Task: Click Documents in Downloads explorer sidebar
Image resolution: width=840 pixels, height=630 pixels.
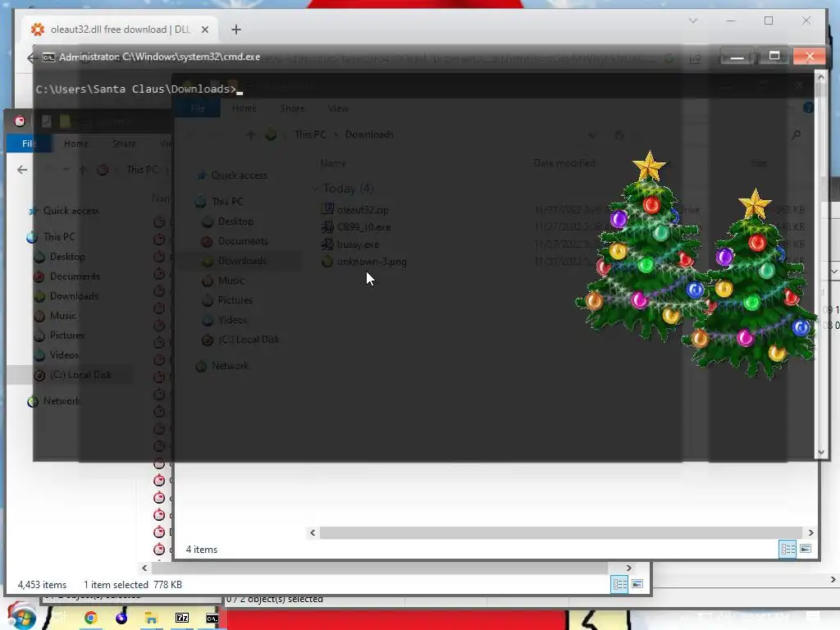Action: (x=243, y=242)
